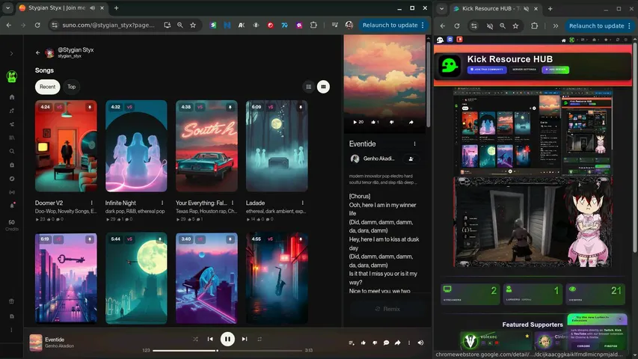Open the Doomer V2 cover thumbnail
Viewport: 638px width, 359px height.
coord(66,146)
